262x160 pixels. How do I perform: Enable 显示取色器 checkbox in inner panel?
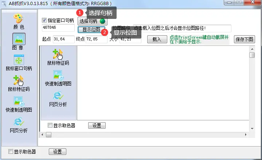(50, 125)
